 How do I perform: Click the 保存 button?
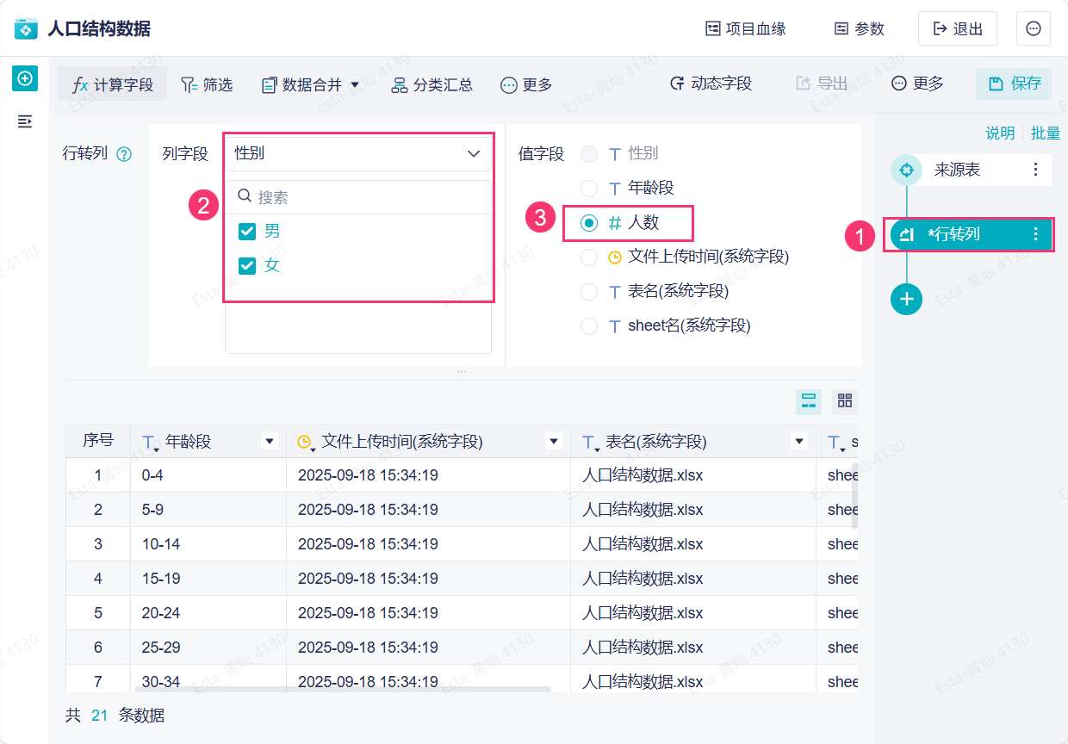coord(1014,84)
